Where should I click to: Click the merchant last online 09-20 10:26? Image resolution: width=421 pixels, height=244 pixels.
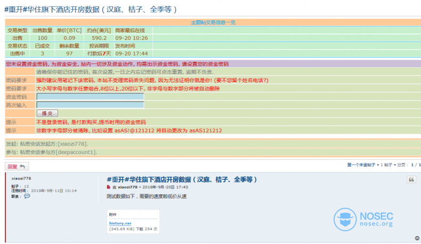point(132,38)
